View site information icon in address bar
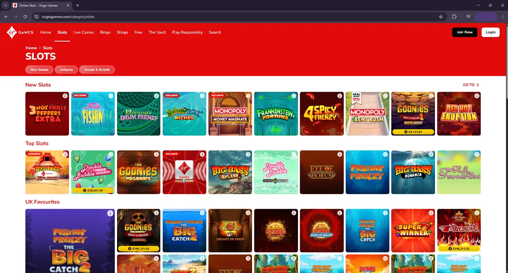 36,17
